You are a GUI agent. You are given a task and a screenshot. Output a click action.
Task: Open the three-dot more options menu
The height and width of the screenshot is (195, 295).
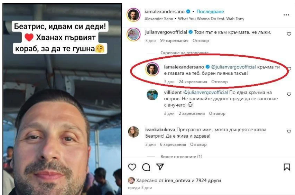(x=286, y=15)
